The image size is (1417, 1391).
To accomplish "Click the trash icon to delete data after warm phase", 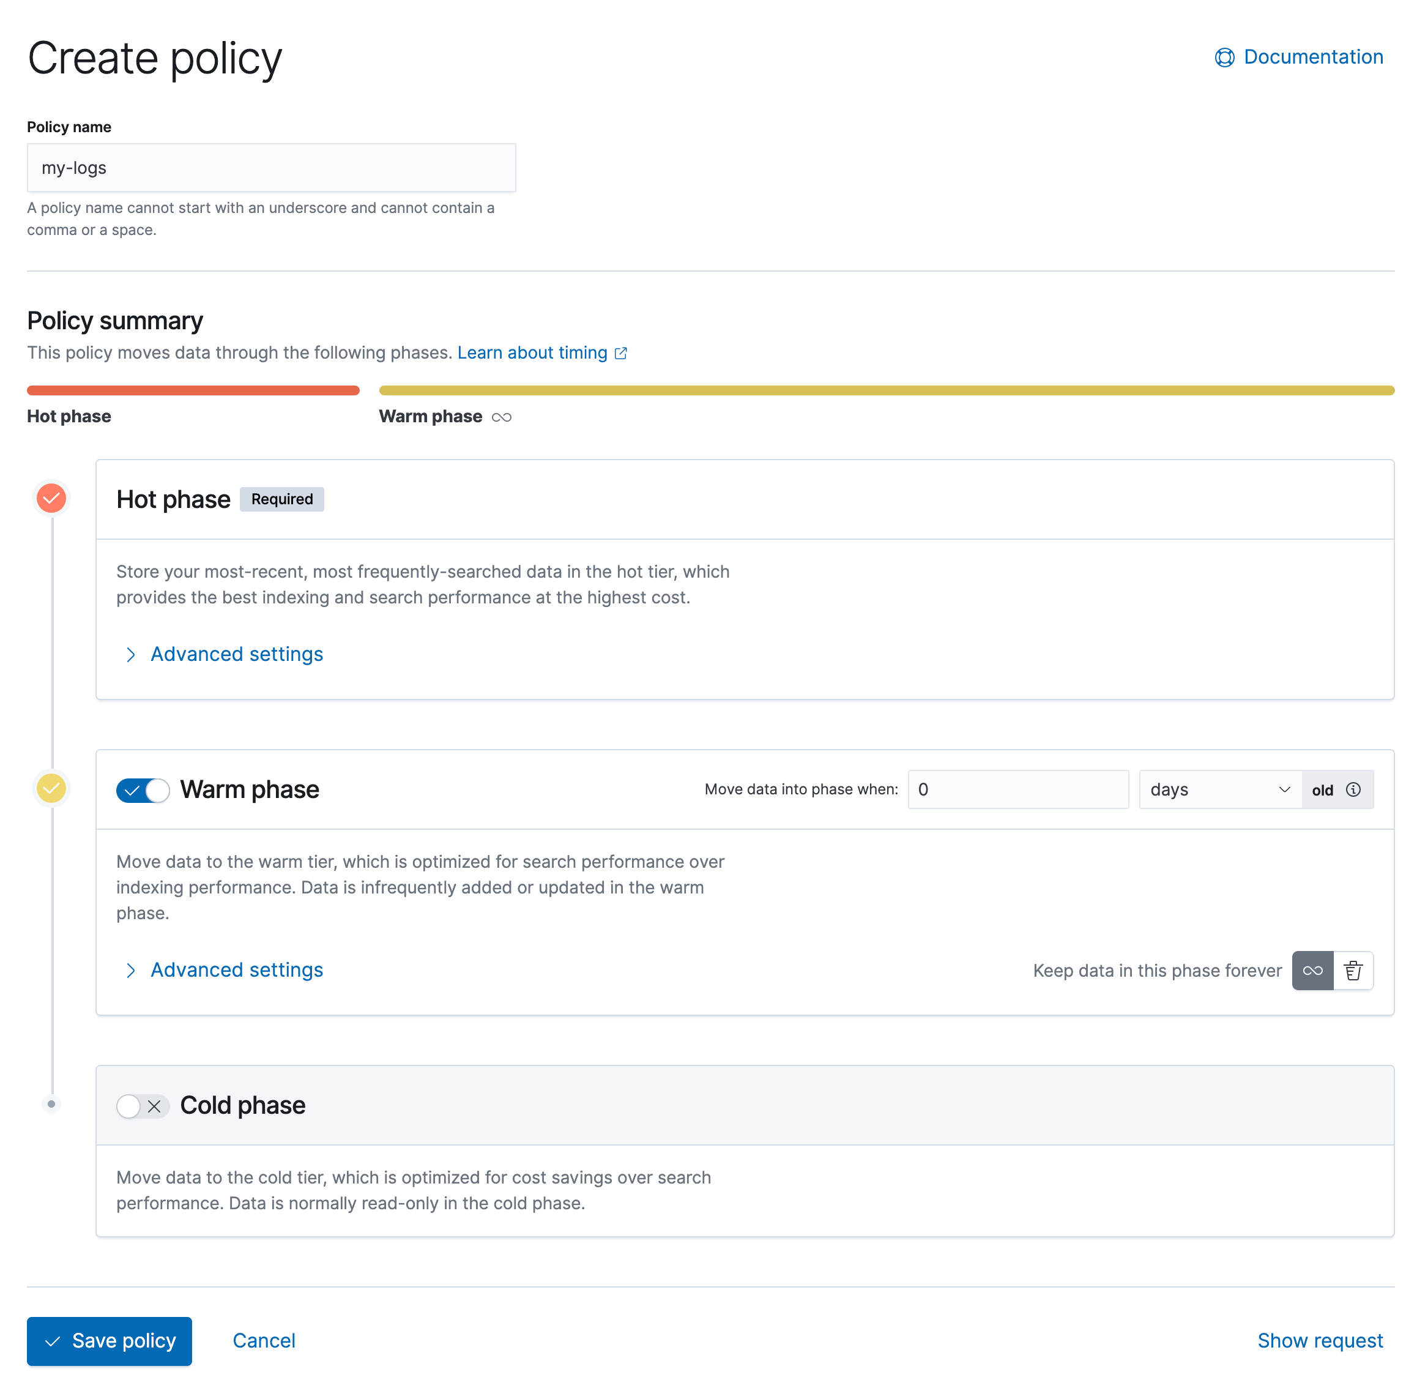I will pos(1354,970).
